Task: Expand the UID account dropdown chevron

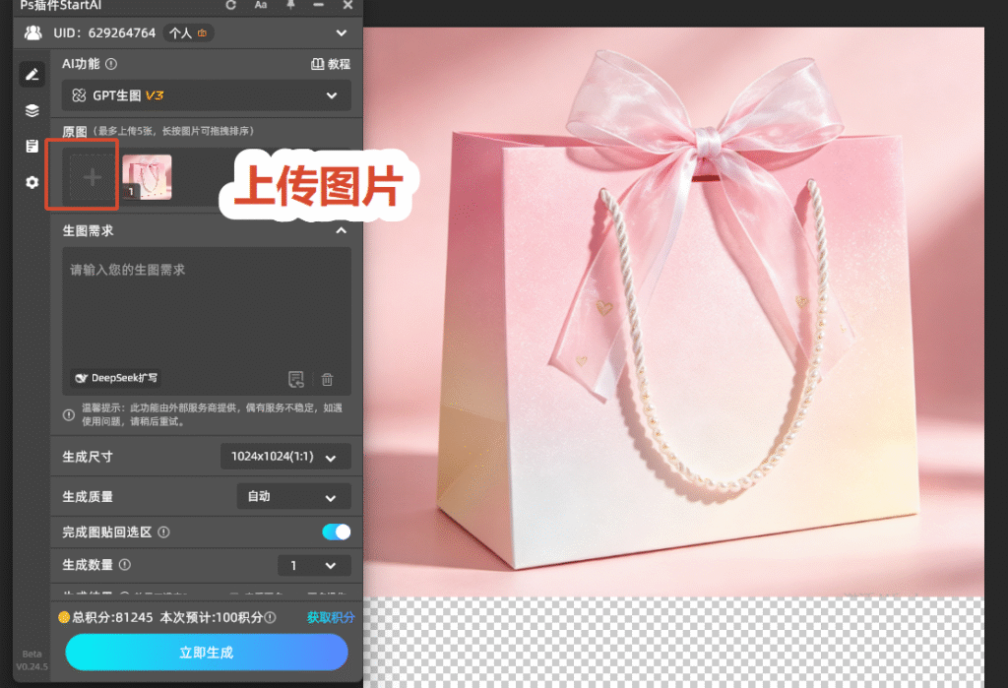Action: 342,32
